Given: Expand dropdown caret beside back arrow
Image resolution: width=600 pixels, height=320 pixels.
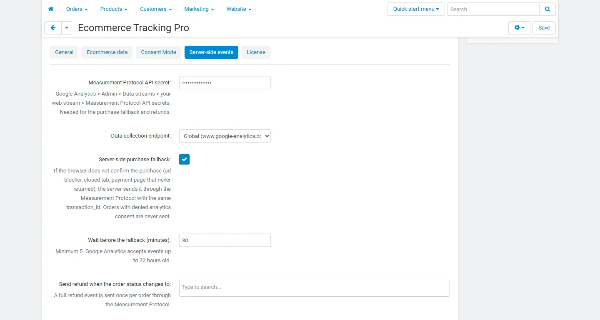Looking at the screenshot, I should 67,28.
